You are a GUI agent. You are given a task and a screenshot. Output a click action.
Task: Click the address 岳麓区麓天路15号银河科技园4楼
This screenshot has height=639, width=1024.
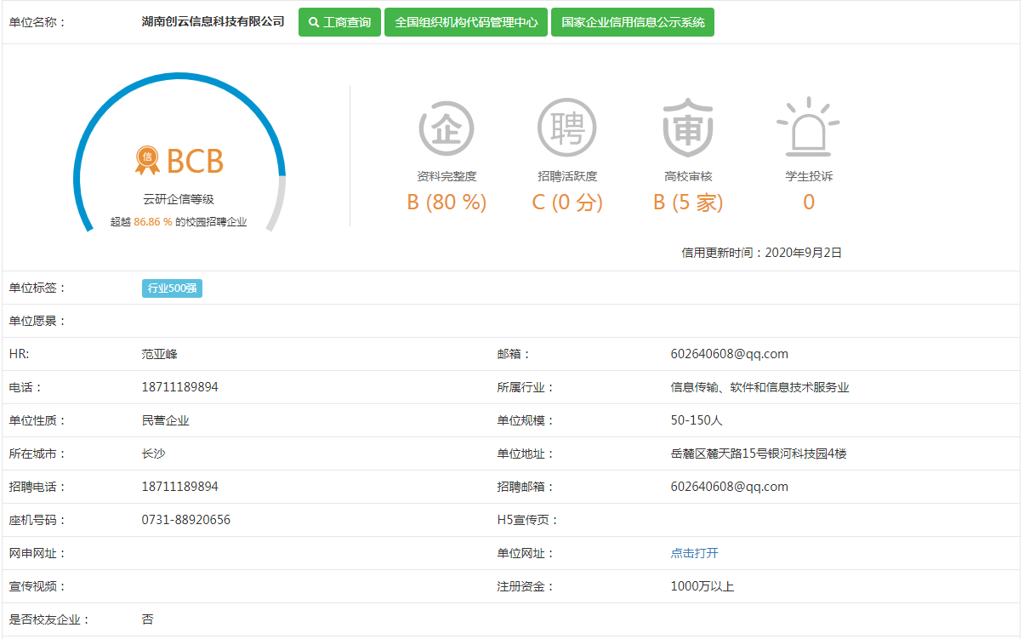[759, 454]
